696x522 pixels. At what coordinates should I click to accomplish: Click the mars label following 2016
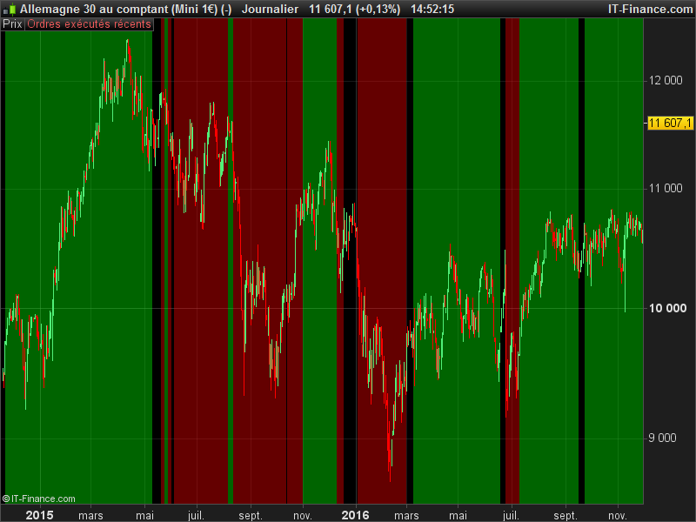[406, 515]
